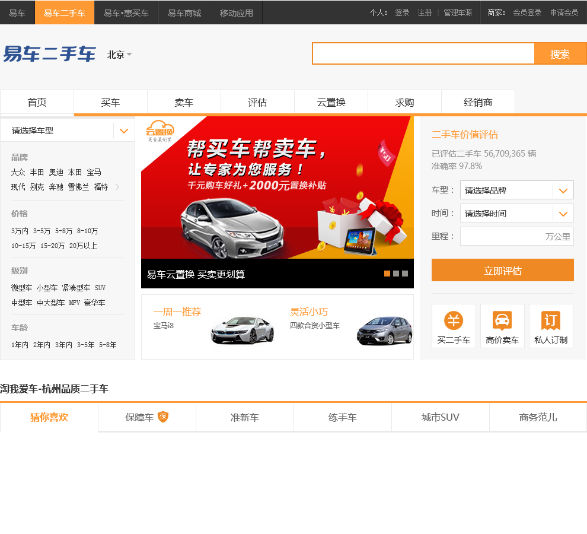Image resolution: width=587 pixels, height=534 pixels.
Task: Open the 四款合资小型车 car thumbnail
Action: 384,330
